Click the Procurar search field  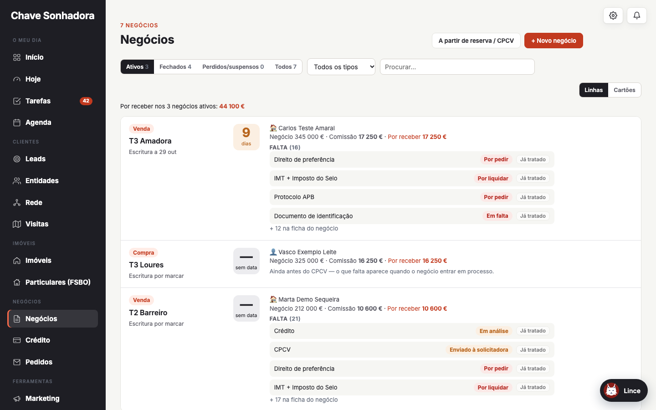pyautogui.click(x=457, y=67)
